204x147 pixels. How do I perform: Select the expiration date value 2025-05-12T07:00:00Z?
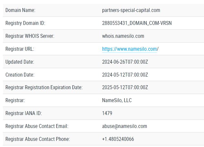[125, 88]
